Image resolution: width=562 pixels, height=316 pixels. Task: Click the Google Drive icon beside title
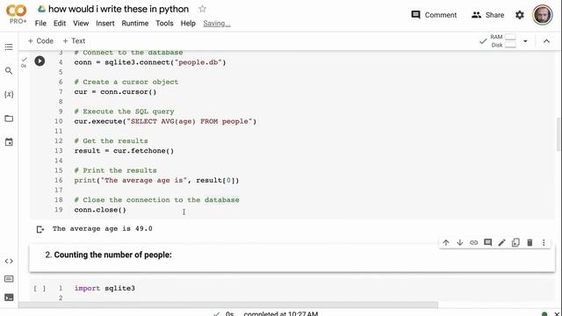tap(41, 9)
